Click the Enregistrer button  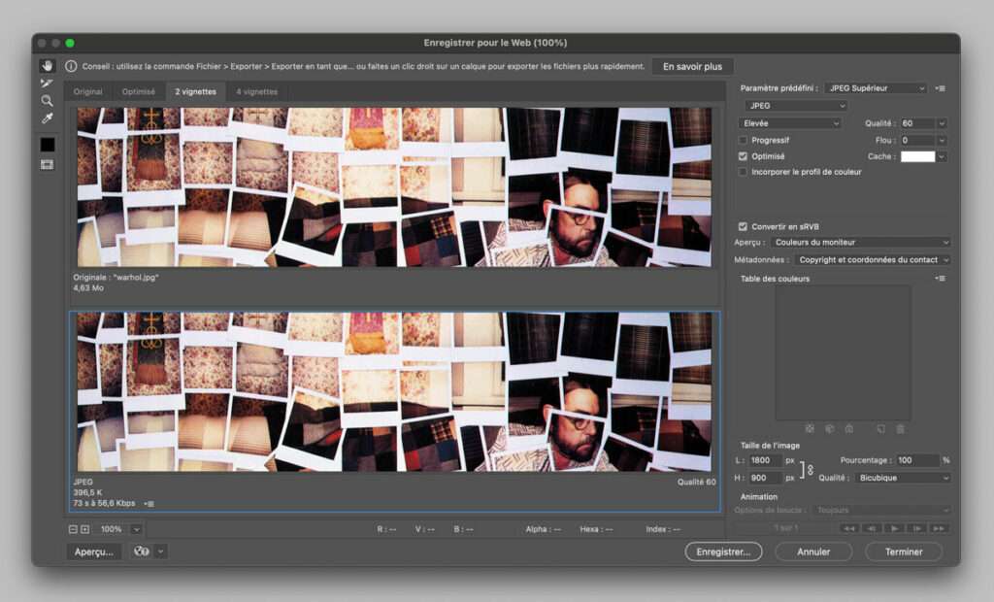pos(723,552)
